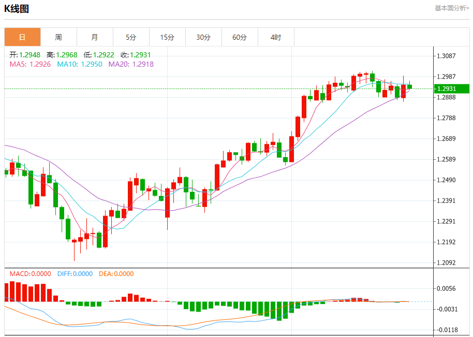Switch to the 周 weekly tab
Screen dimensions: 473x337
58,37
